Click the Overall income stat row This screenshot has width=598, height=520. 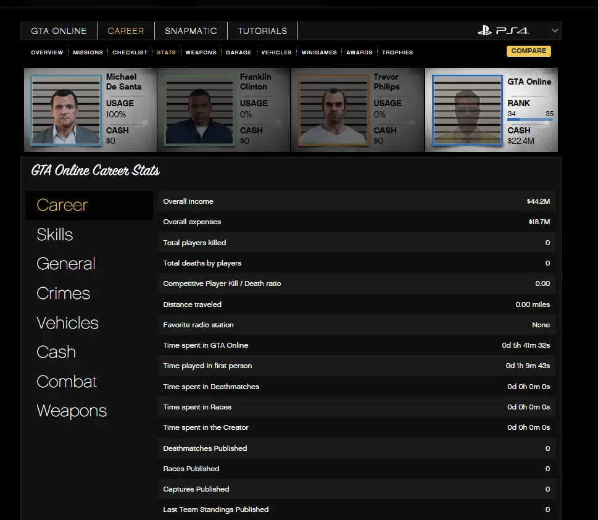356,201
